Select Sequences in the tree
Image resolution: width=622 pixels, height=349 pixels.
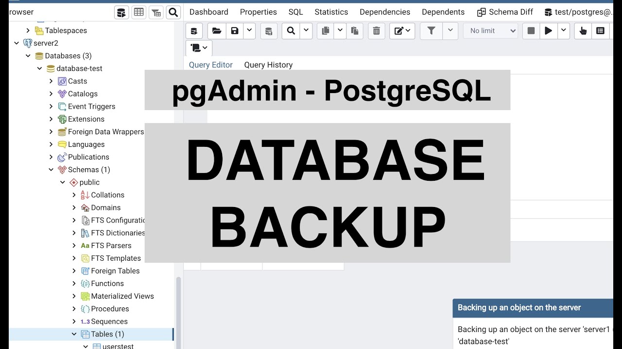(x=109, y=321)
